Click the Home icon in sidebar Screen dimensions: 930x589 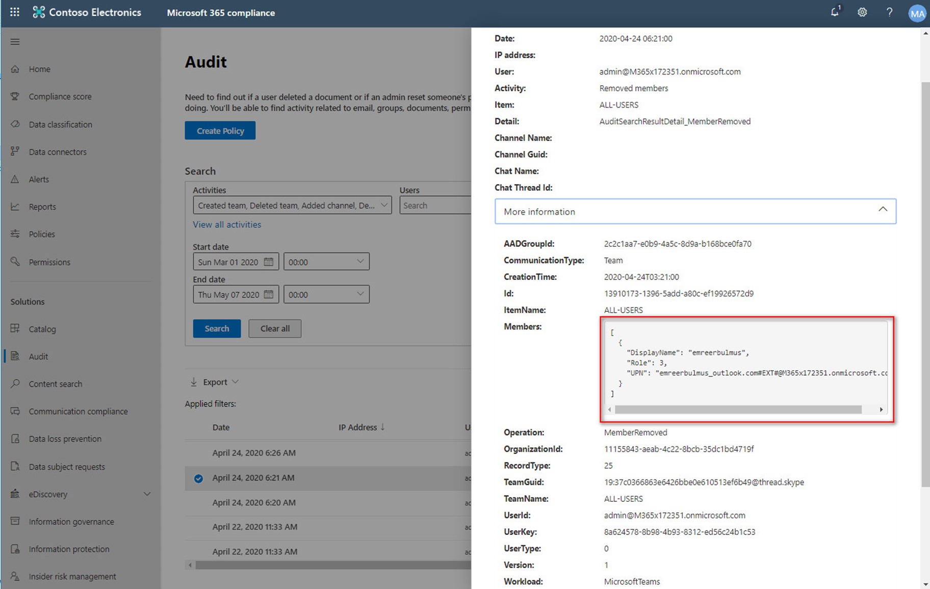click(15, 69)
